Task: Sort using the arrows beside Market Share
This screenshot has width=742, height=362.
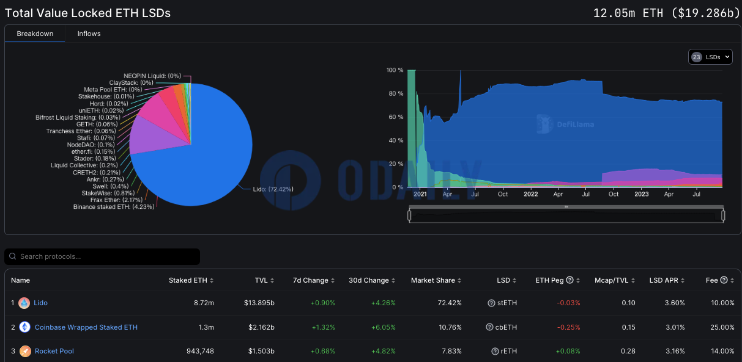Action: tap(459, 281)
